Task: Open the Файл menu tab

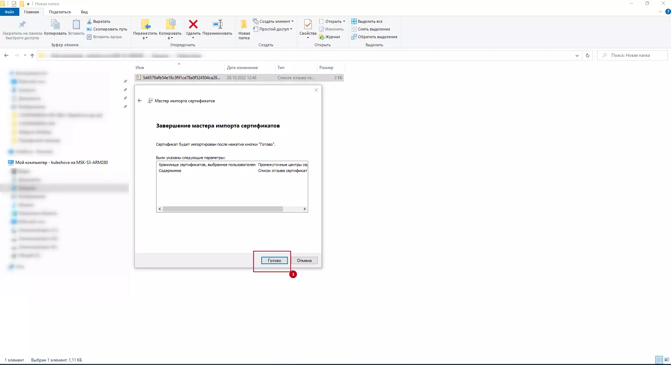Action: pos(9,12)
